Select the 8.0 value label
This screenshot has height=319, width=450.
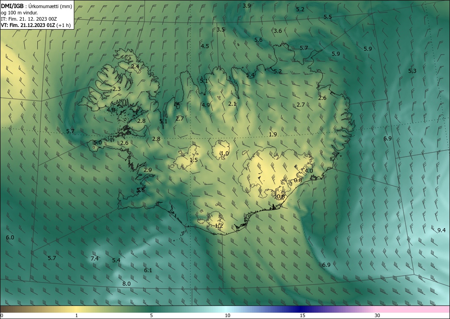pyautogui.click(x=126, y=284)
